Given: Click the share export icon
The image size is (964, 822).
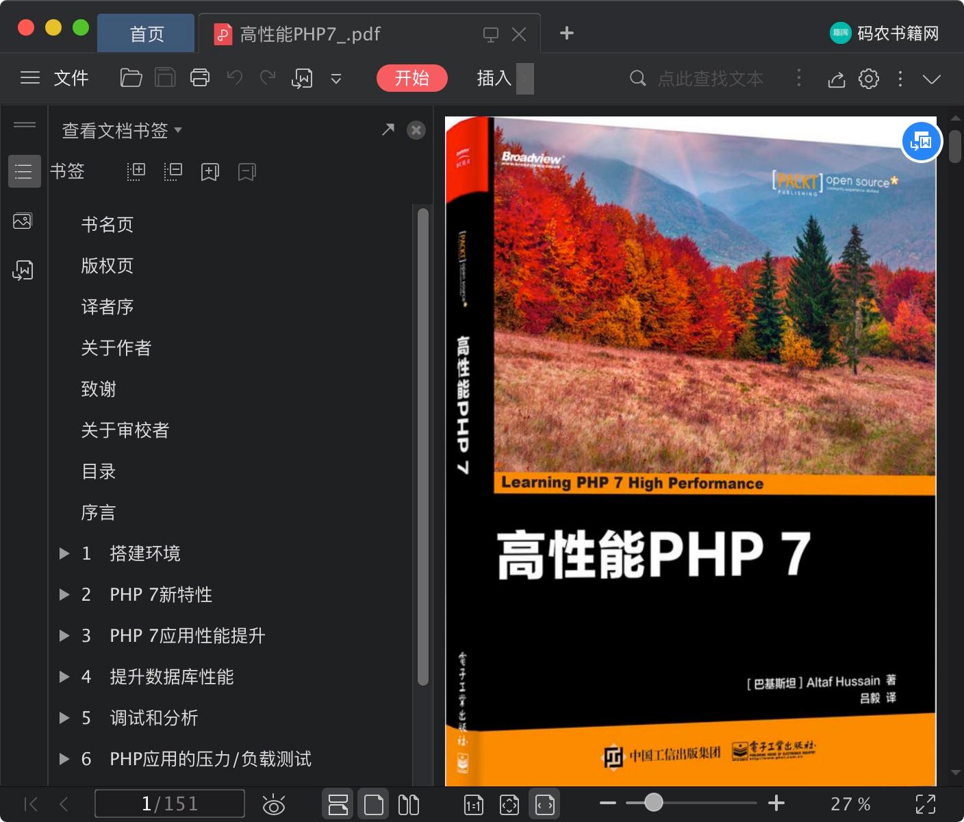Looking at the screenshot, I should pos(836,79).
